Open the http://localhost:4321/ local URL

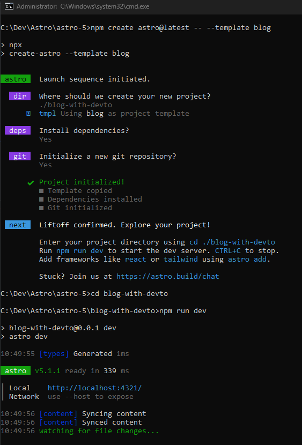click(94, 388)
